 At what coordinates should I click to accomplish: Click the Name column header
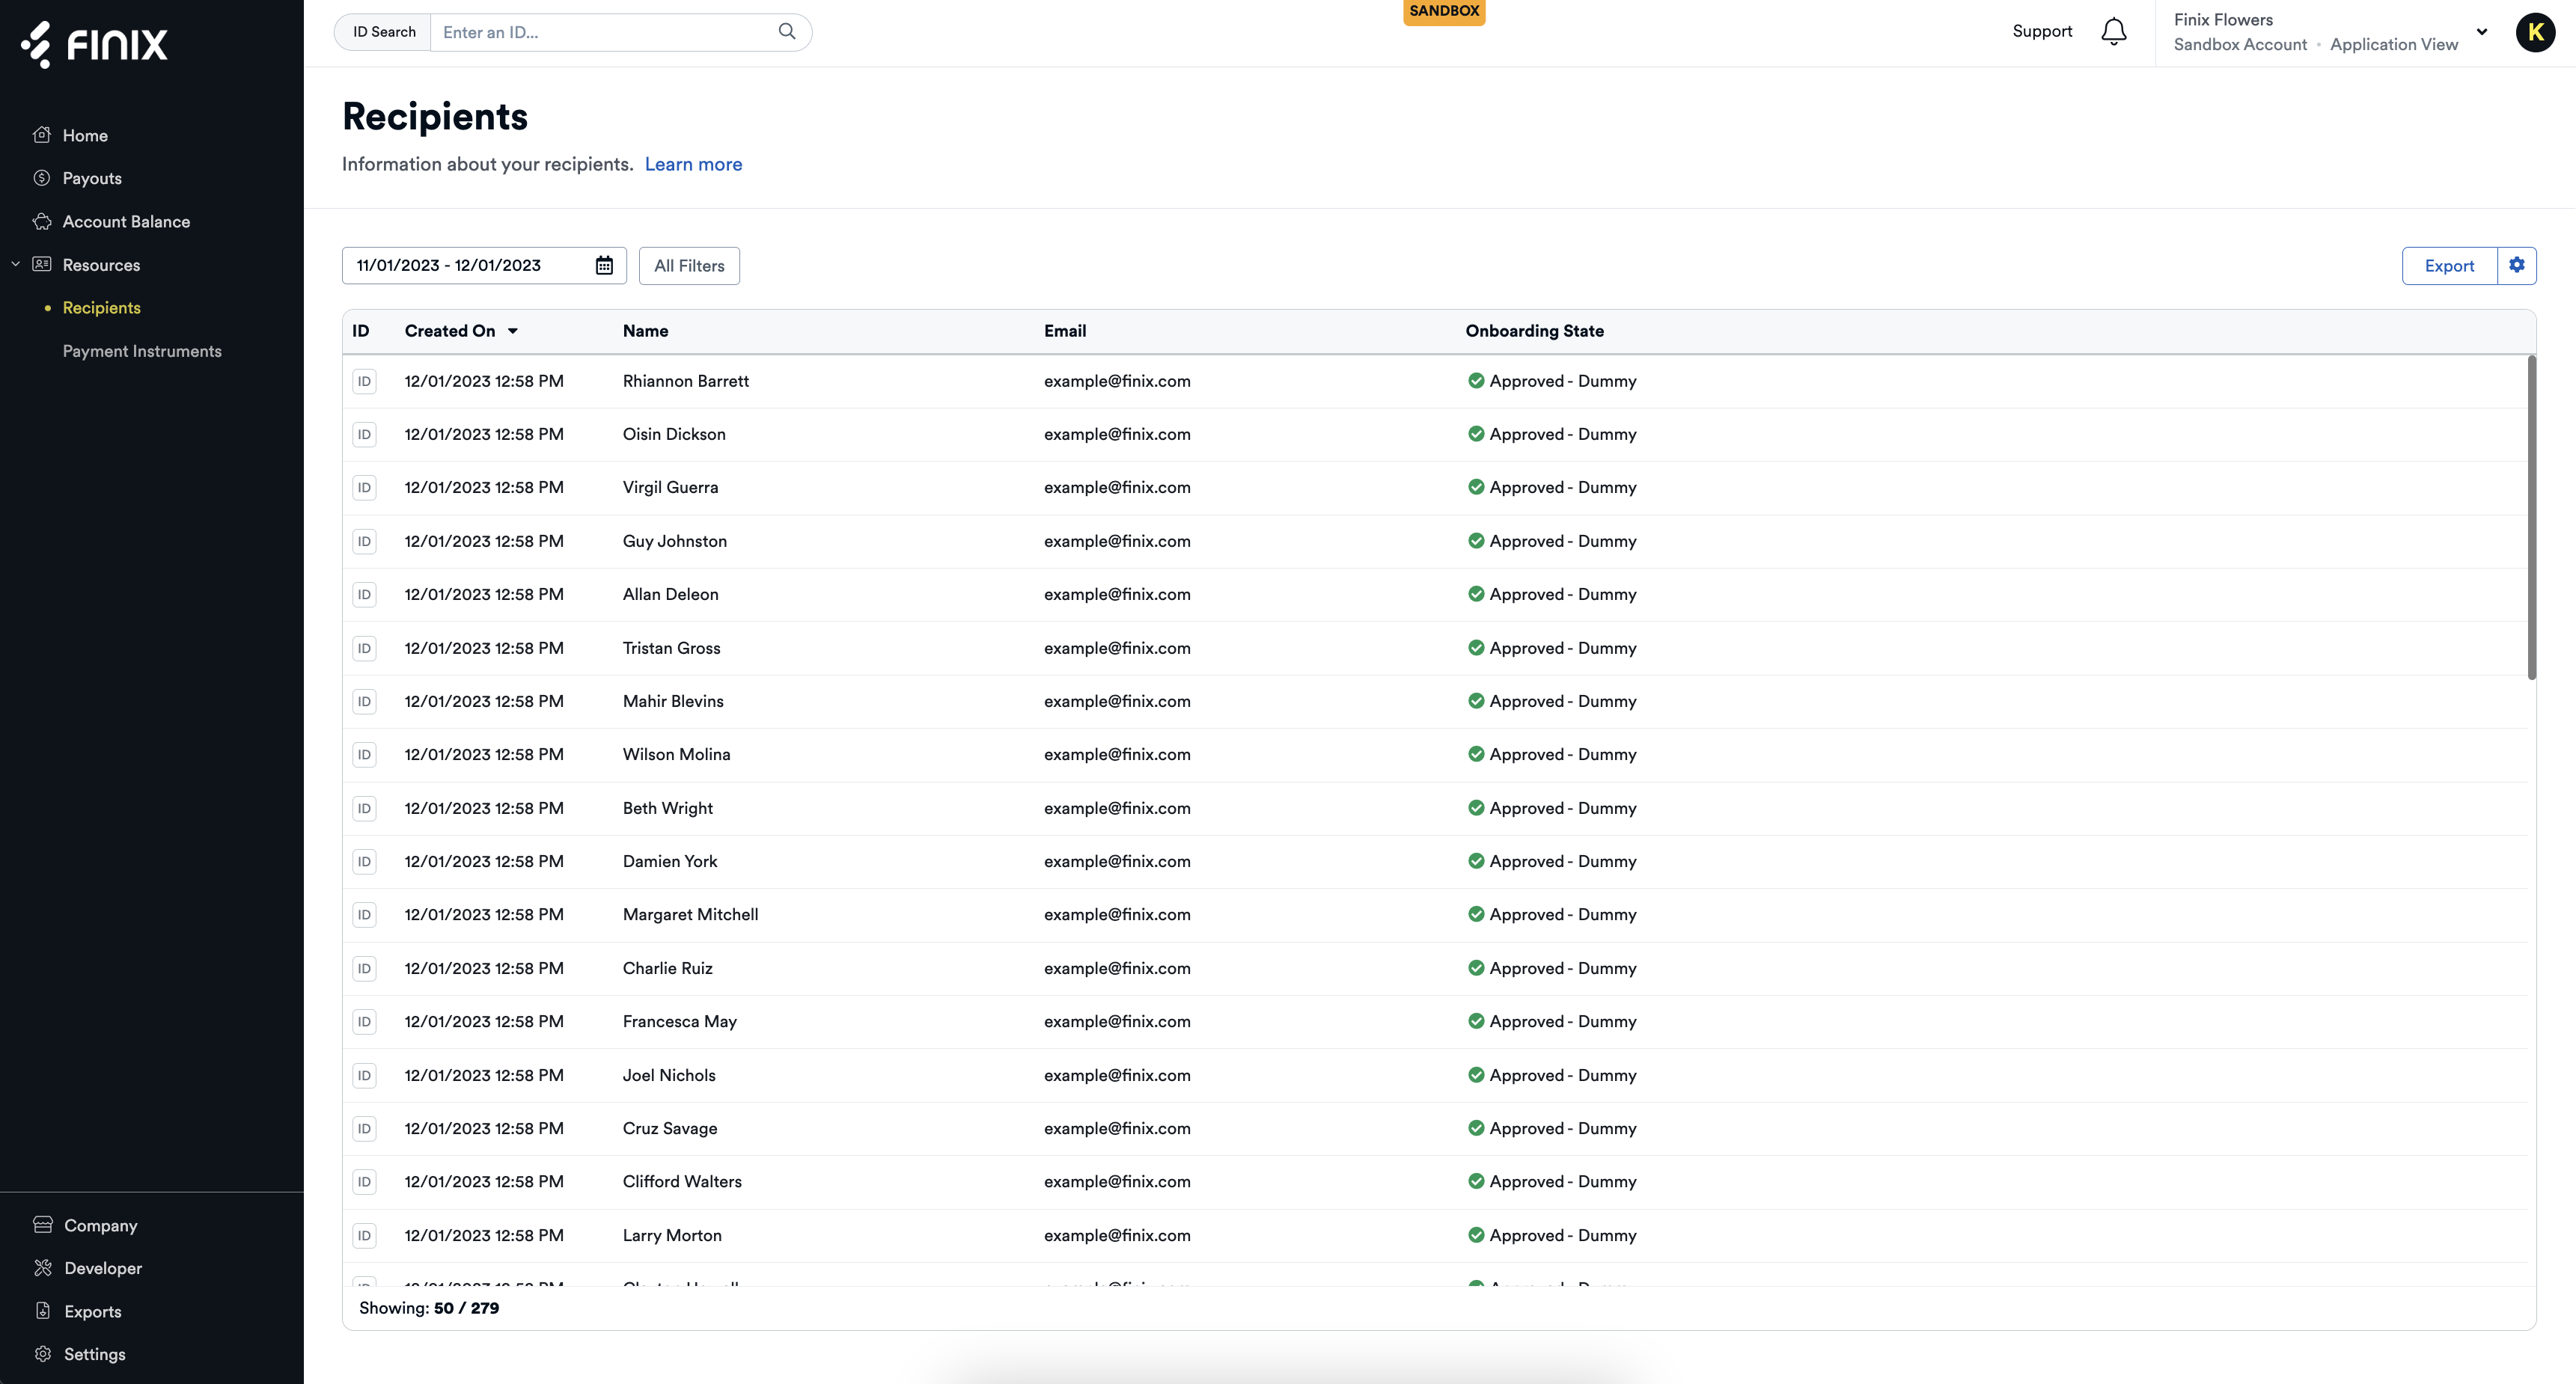click(x=645, y=331)
